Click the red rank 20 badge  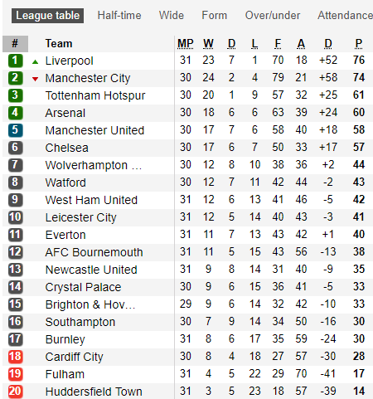click(15, 392)
